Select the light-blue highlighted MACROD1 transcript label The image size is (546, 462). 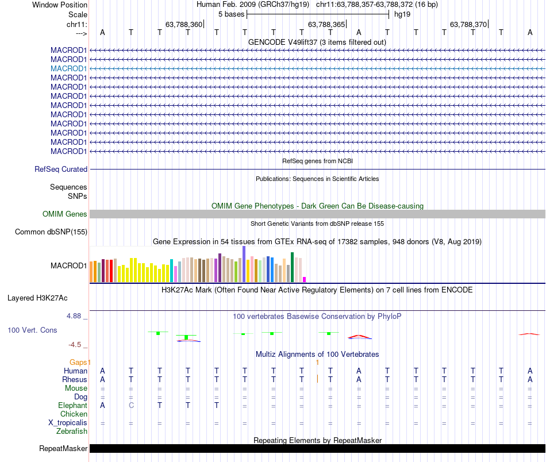point(68,68)
